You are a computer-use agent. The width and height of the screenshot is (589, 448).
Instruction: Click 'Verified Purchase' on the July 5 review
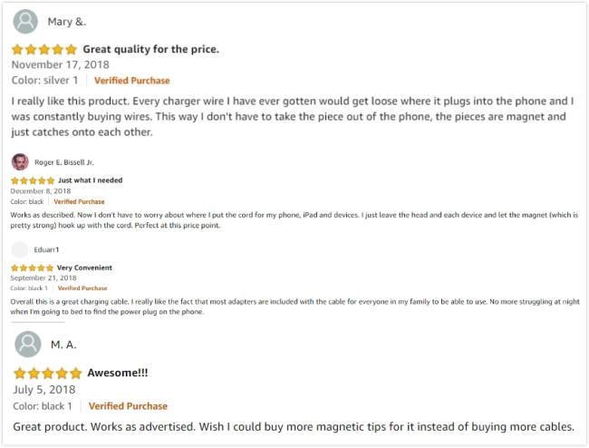(128, 406)
